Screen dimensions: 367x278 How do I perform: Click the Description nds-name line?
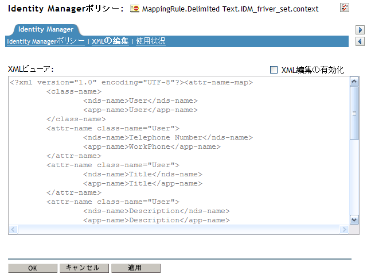pos(157,211)
